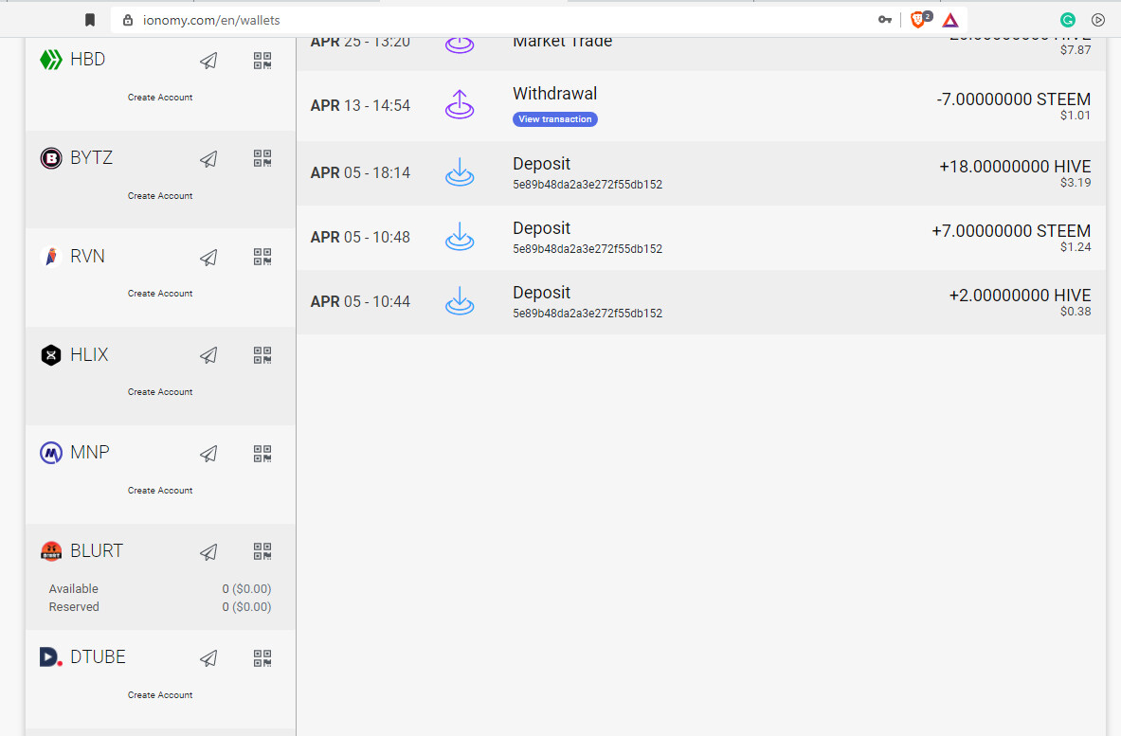Click the BYTZ coin logo

point(51,158)
